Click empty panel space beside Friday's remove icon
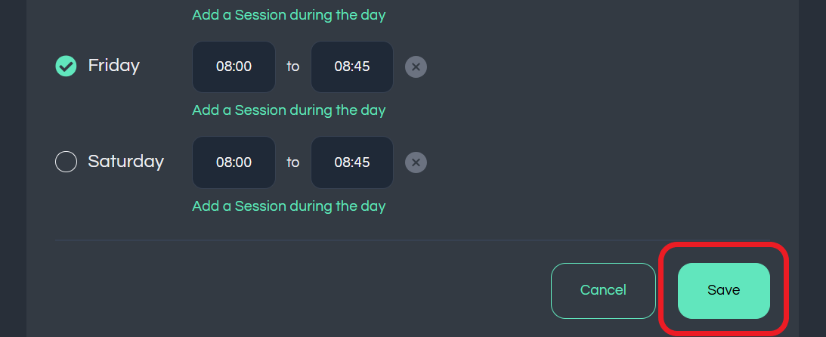826x337 pixels. tap(580, 67)
